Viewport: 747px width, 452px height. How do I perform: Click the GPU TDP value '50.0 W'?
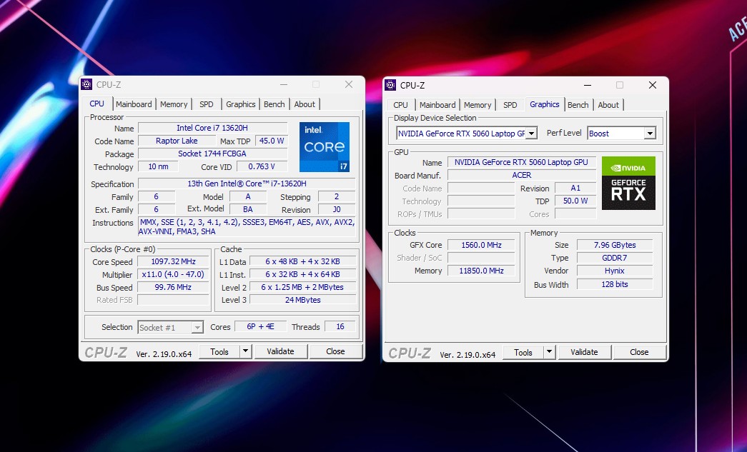[x=575, y=201]
